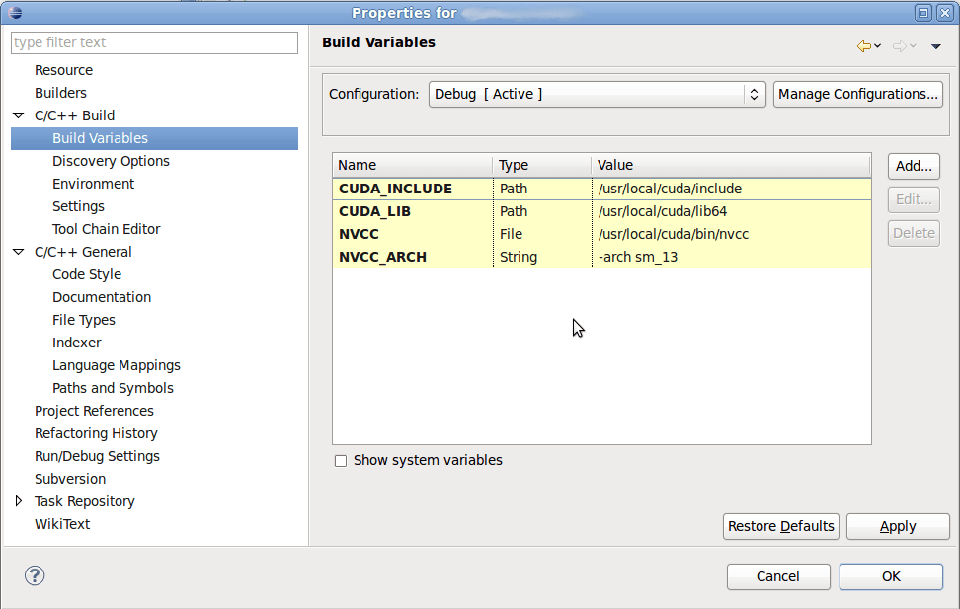Screen dimensions: 960x609
Task: Collapse the C/C++ Build tree section
Action: coord(17,115)
